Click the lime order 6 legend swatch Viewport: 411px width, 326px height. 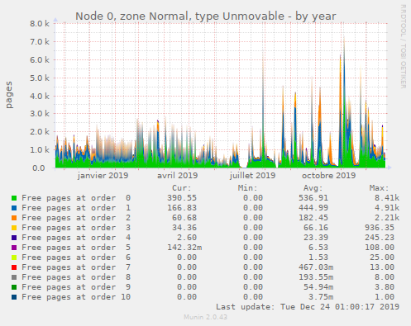pos(14,257)
